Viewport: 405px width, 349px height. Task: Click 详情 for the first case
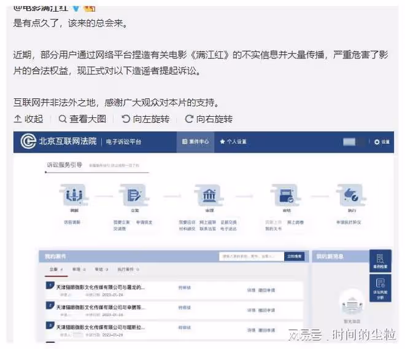pyautogui.click(x=252, y=290)
